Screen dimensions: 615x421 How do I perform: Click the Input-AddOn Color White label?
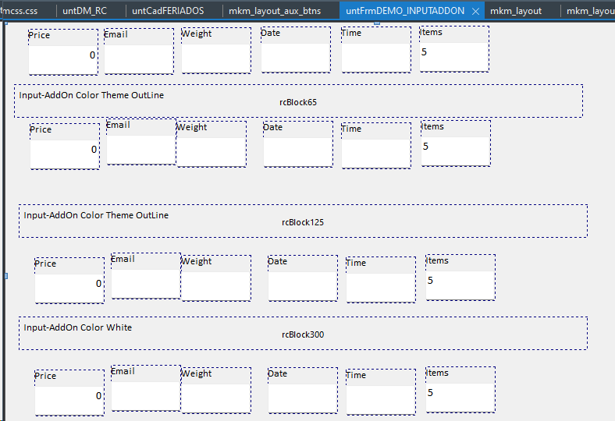pyautogui.click(x=77, y=327)
